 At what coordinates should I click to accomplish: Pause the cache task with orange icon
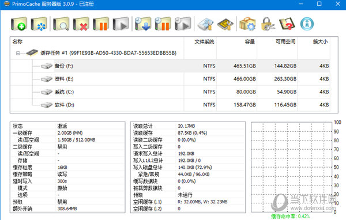[x=101, y=24]
